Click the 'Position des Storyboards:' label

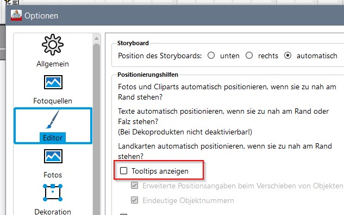click(160, 56)
